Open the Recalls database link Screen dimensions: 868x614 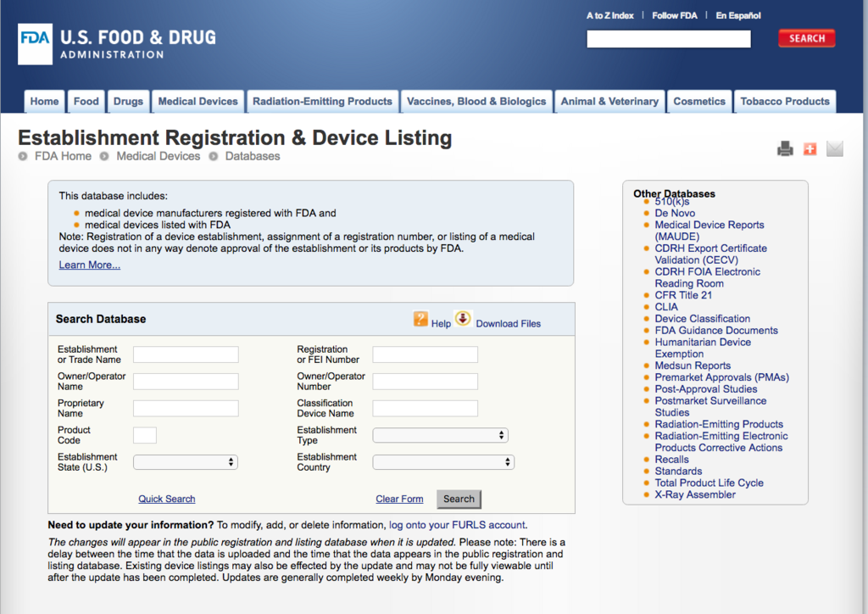671,460
